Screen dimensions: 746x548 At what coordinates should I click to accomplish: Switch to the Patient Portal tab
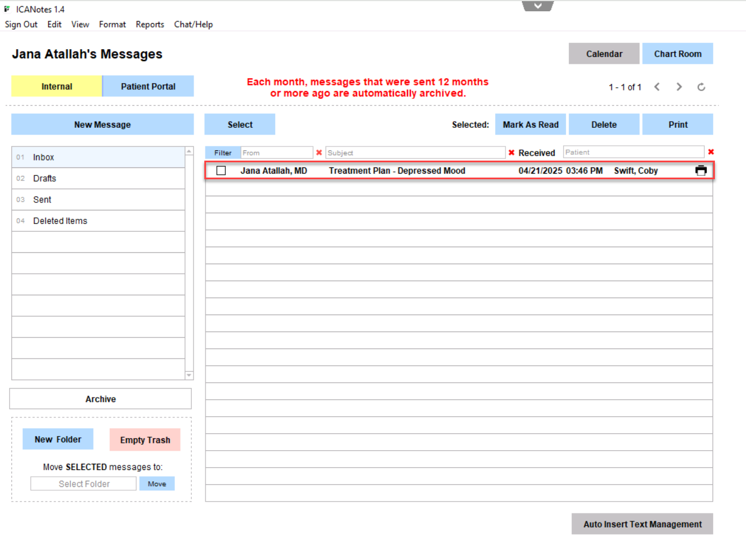coord(148,87)
